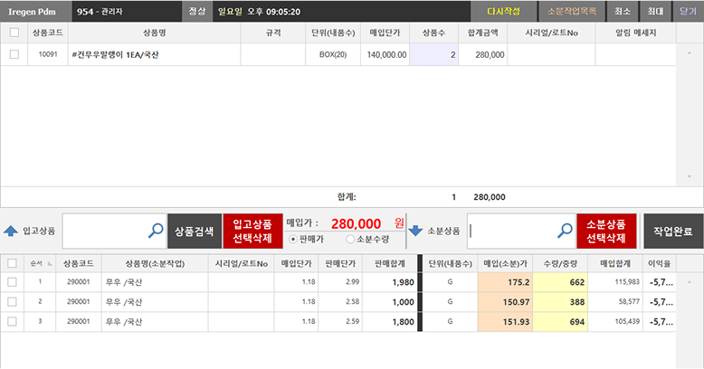Click the magnifier icon in 입고상품 search field

156,231
